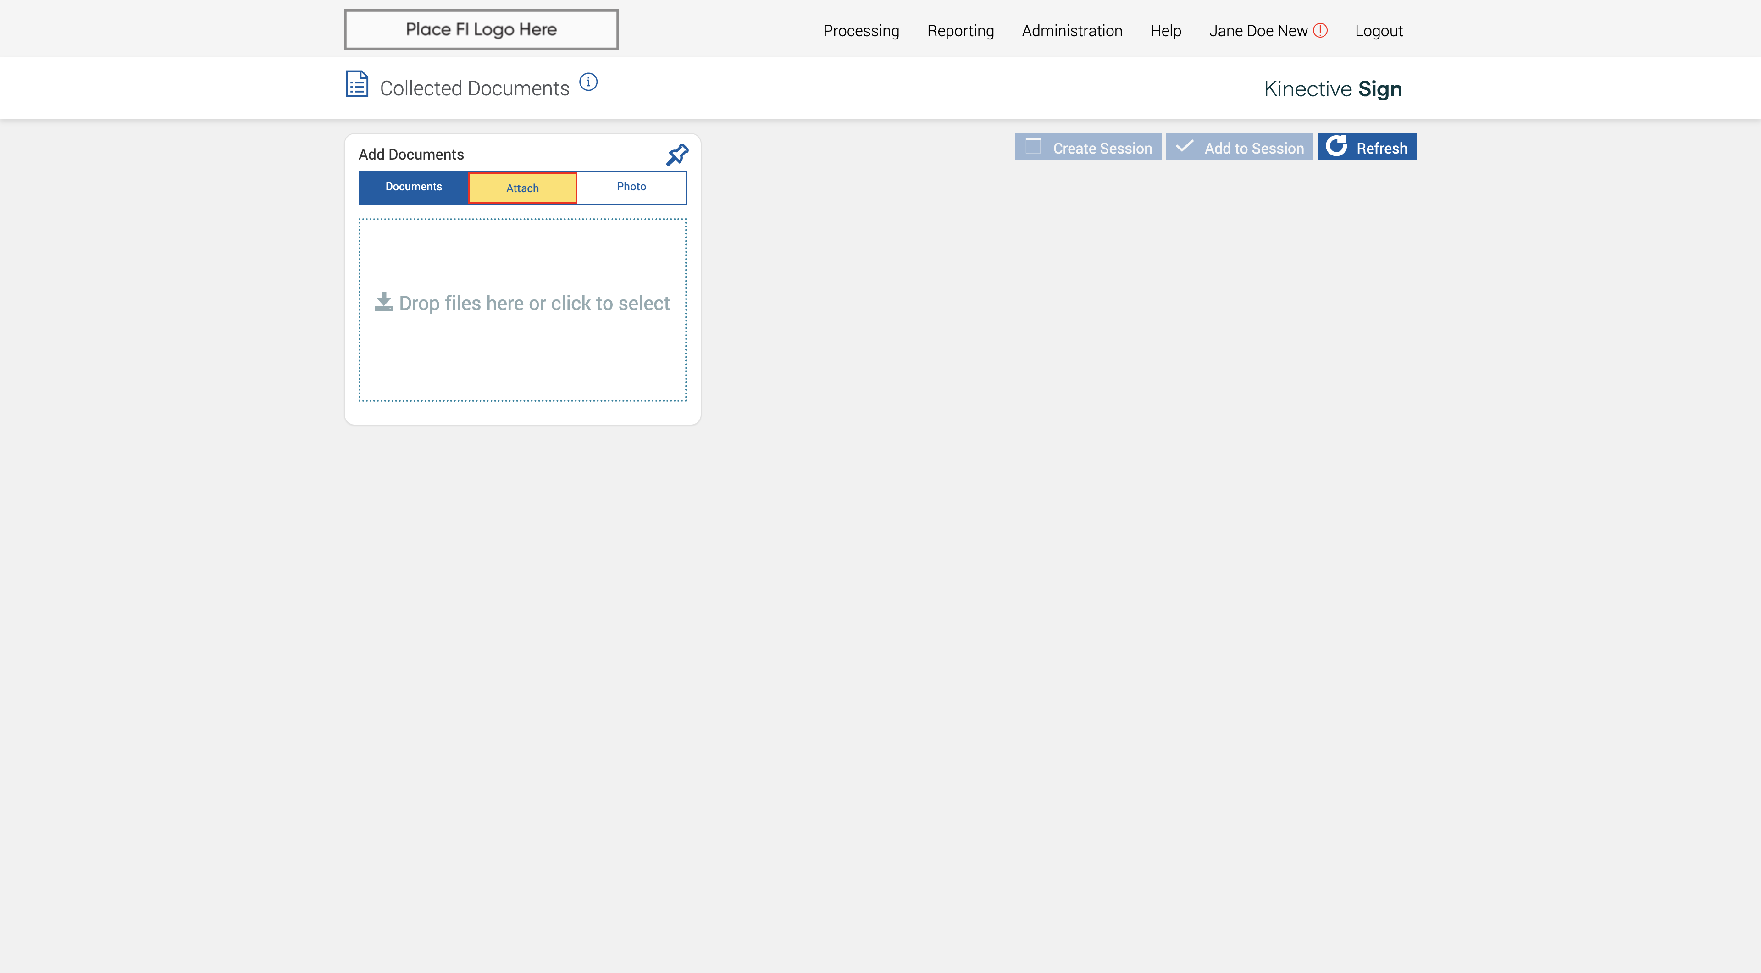Open the Jane Doe New user profile
Screen dimensions: 1761x973
click(1257, 31)
